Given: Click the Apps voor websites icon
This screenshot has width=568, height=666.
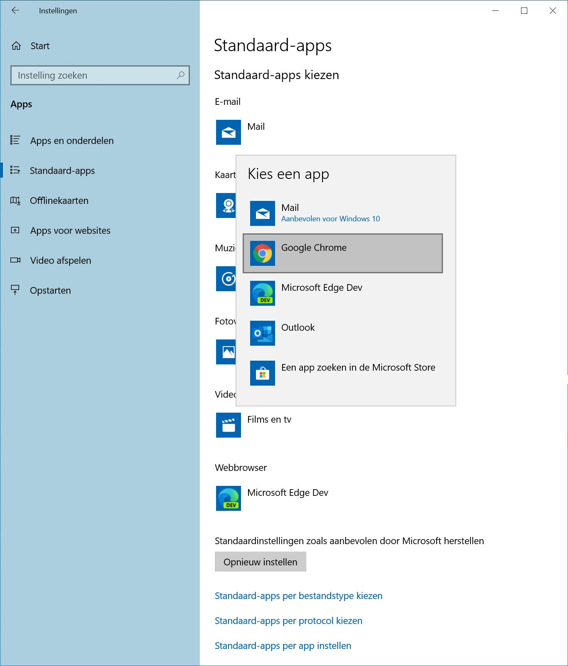Looking at the screenshot, I should 15,230.
